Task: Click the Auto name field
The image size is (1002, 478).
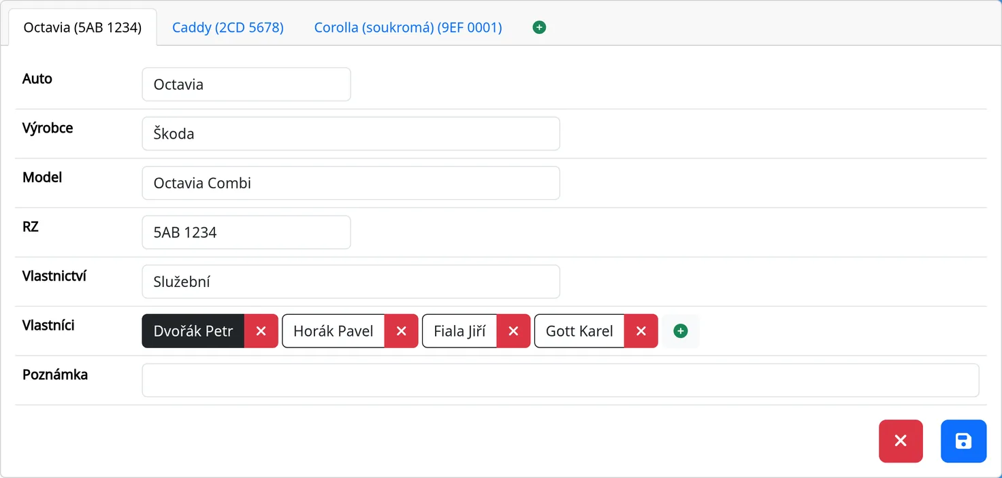Action: (x=246, y=84)
